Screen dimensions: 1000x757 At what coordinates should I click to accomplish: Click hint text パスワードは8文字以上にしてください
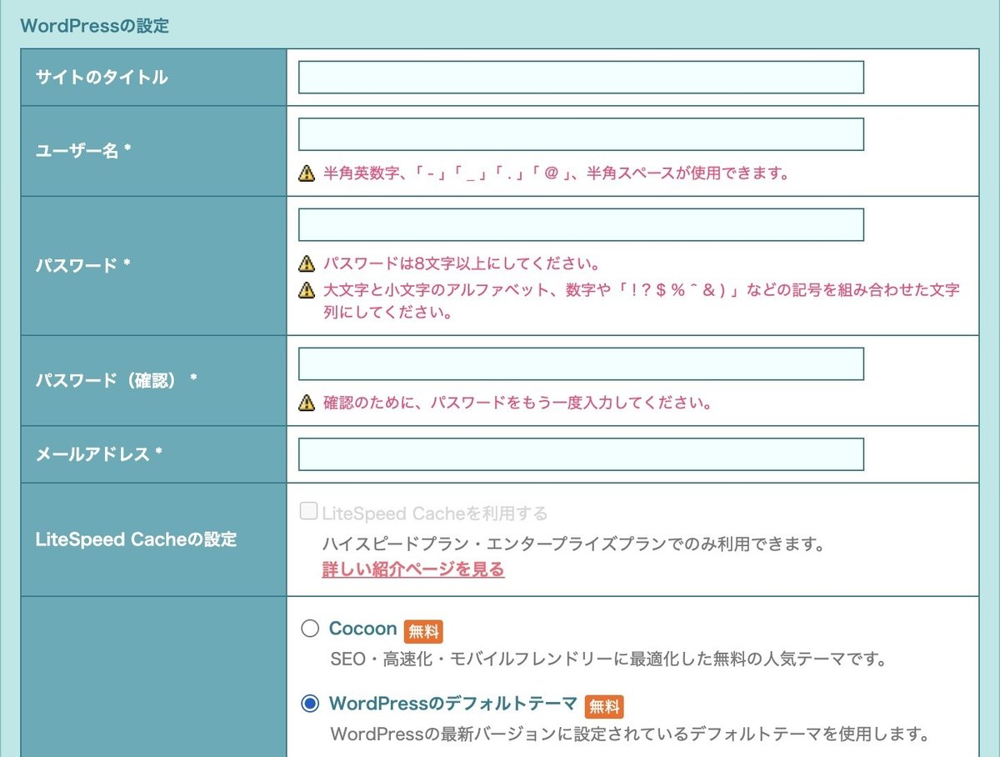point(462,264)
